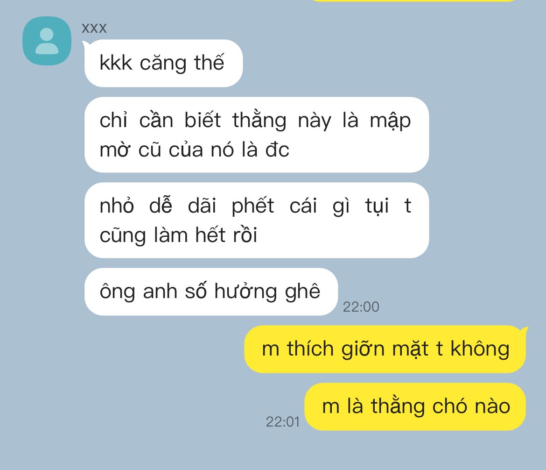Click the yellow 'm là thằng chó nào' bubble
The height and width of the screenshot is (470, 546).
[x=415, y=406]
